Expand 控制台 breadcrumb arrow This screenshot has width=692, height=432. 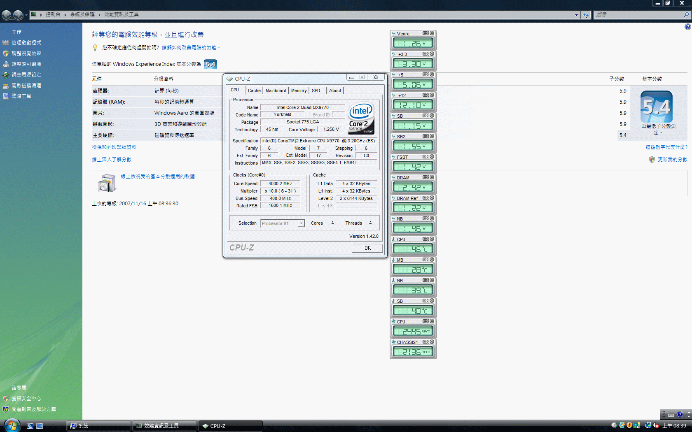click(x=65, y=14)
